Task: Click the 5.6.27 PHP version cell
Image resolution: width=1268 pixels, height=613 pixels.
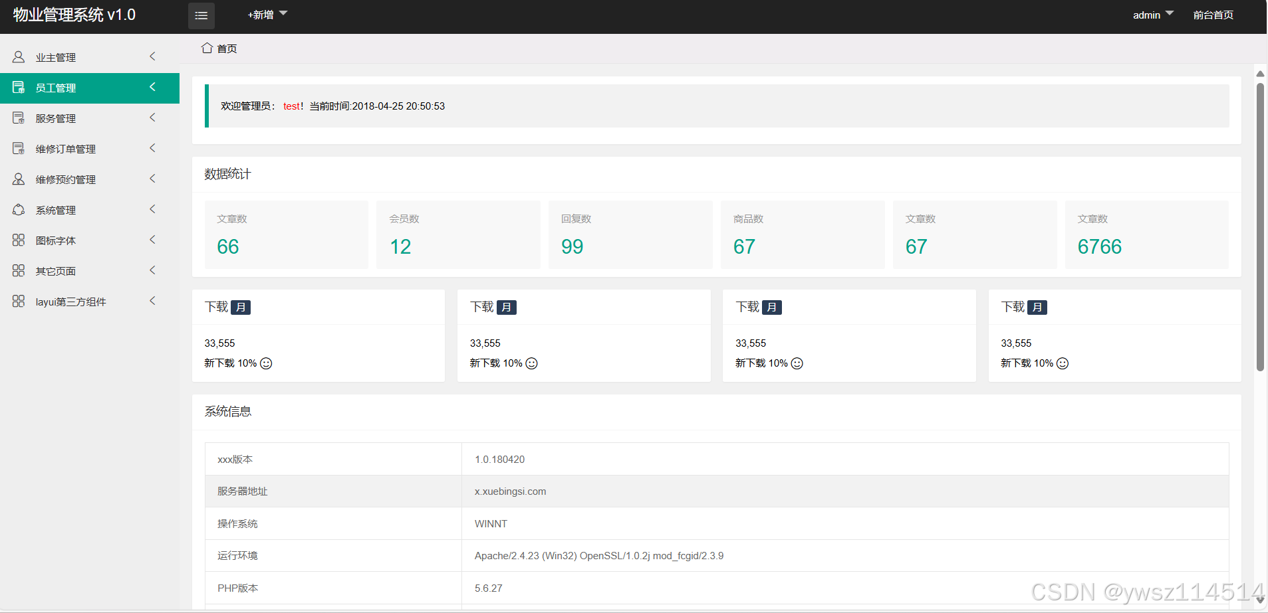Action: [845, 588]
